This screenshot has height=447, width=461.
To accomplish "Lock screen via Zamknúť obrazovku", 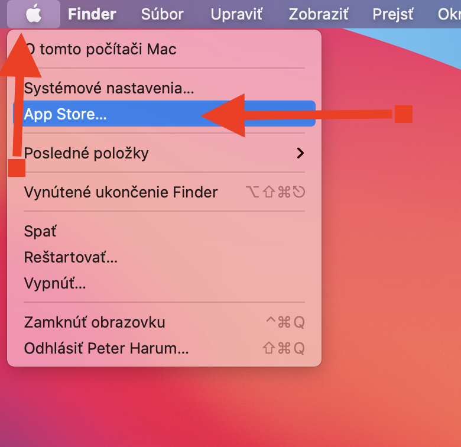I will (95, 322).
